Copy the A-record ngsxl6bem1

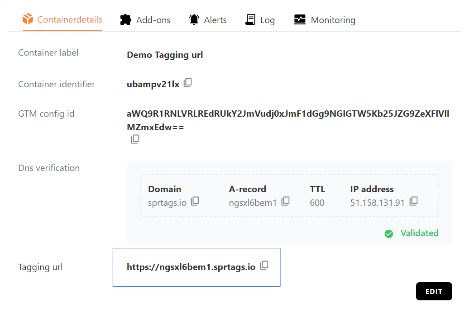[x=286, y=201]
